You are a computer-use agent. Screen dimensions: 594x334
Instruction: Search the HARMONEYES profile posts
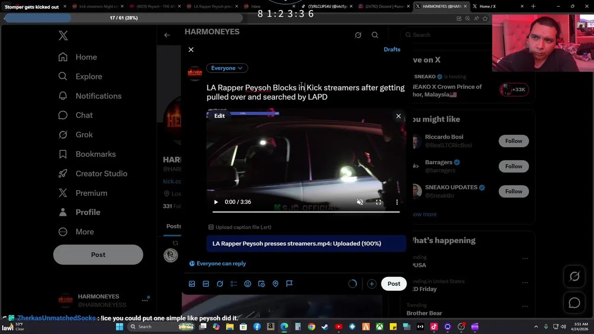pos(375,35)
